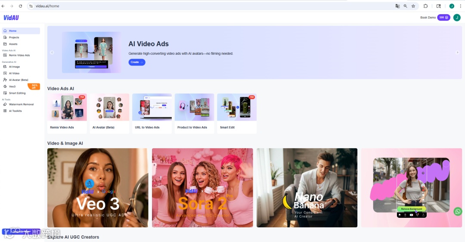The width and height of the screenshot is (465, 242).
Task: Click the AI Video Ads heading
Action: click(149, 44)
